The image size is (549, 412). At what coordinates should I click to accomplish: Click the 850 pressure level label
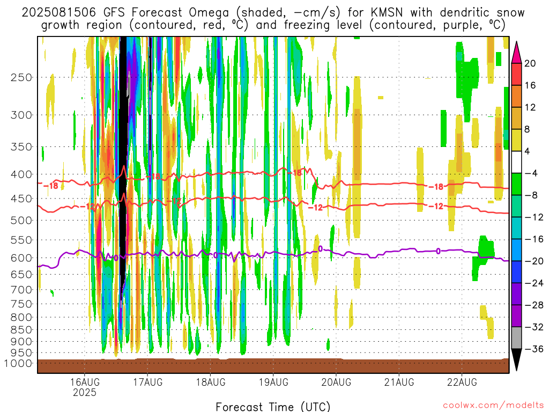click(x=21, y=330)
